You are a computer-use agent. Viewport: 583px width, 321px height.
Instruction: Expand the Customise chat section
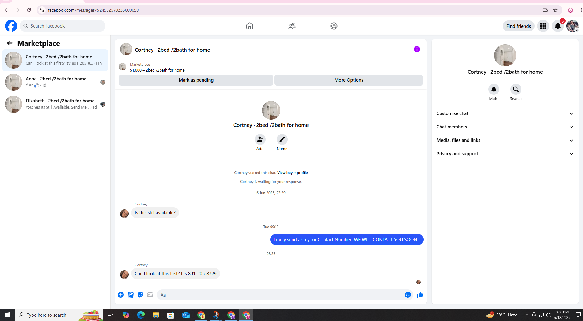tap(505, 113)
